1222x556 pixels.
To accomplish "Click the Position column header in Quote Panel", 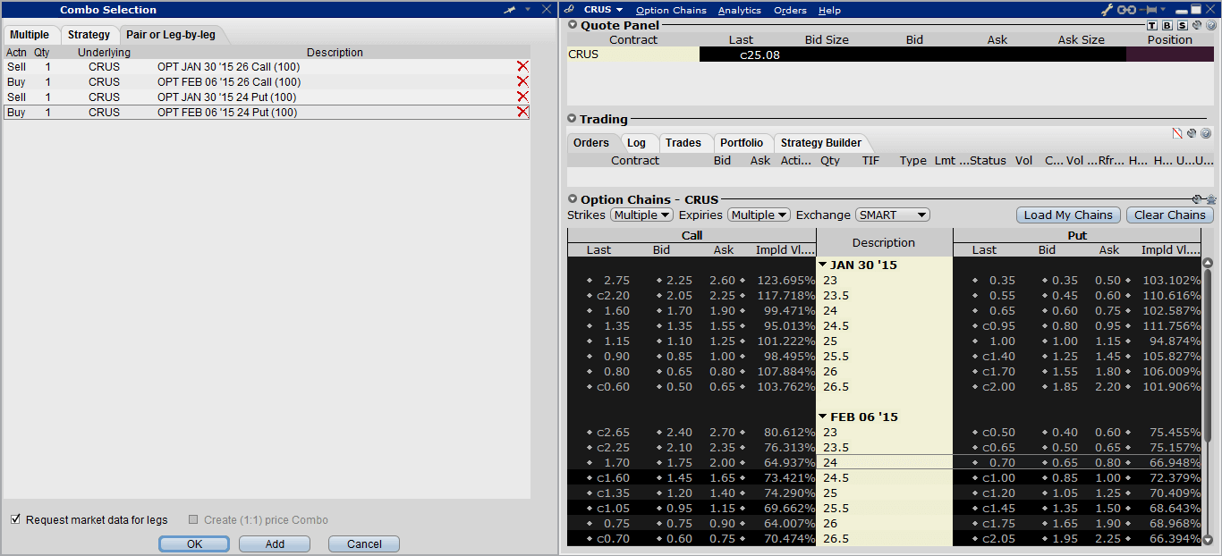I will (x=1170, y=39).
